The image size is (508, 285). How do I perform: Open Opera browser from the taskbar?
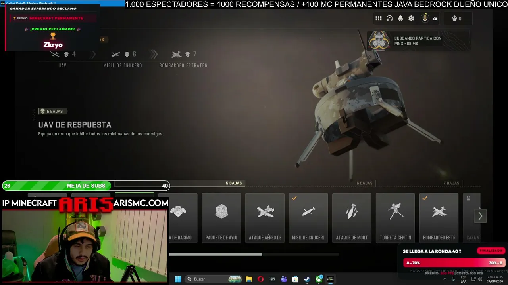click(x=260, y=279)
